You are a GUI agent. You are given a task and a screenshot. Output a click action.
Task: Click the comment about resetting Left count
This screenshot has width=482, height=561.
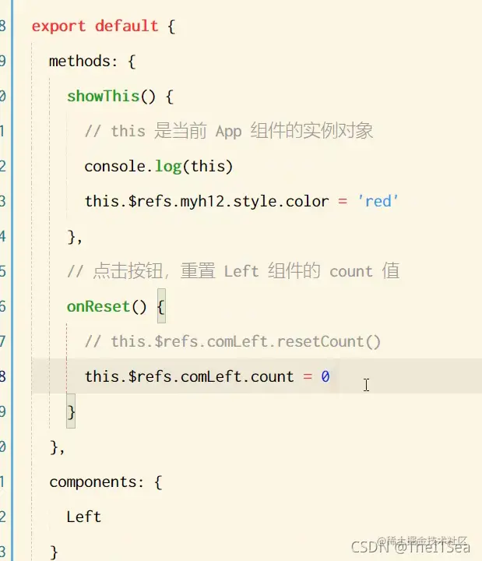click(x=233, y=271)
